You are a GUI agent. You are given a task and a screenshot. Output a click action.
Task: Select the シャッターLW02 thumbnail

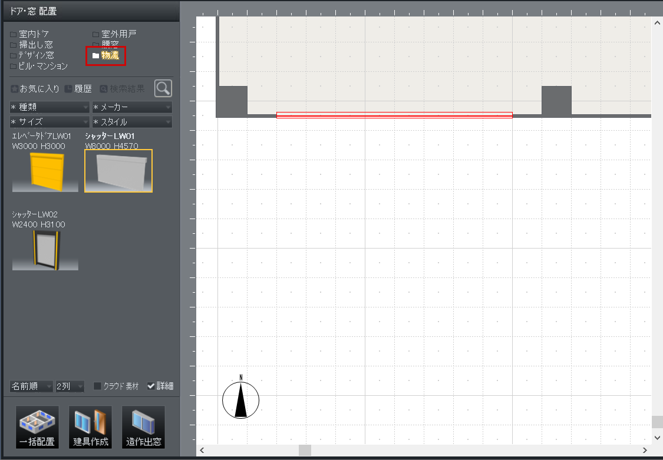pos(45,250)
